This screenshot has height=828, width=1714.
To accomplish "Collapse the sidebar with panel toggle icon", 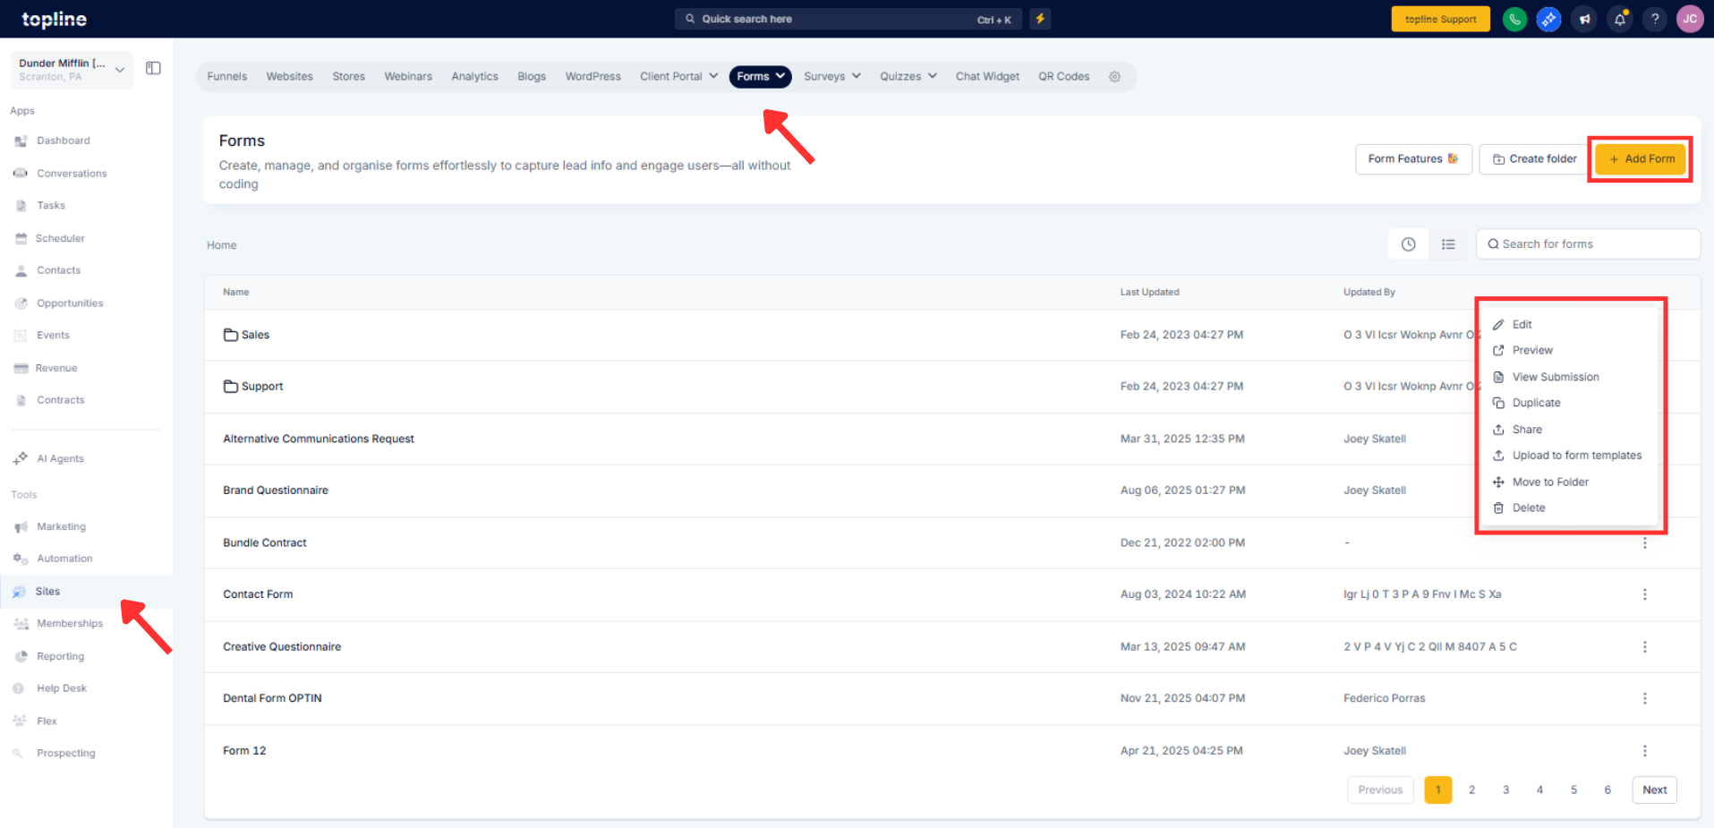I will coord(153,68).
